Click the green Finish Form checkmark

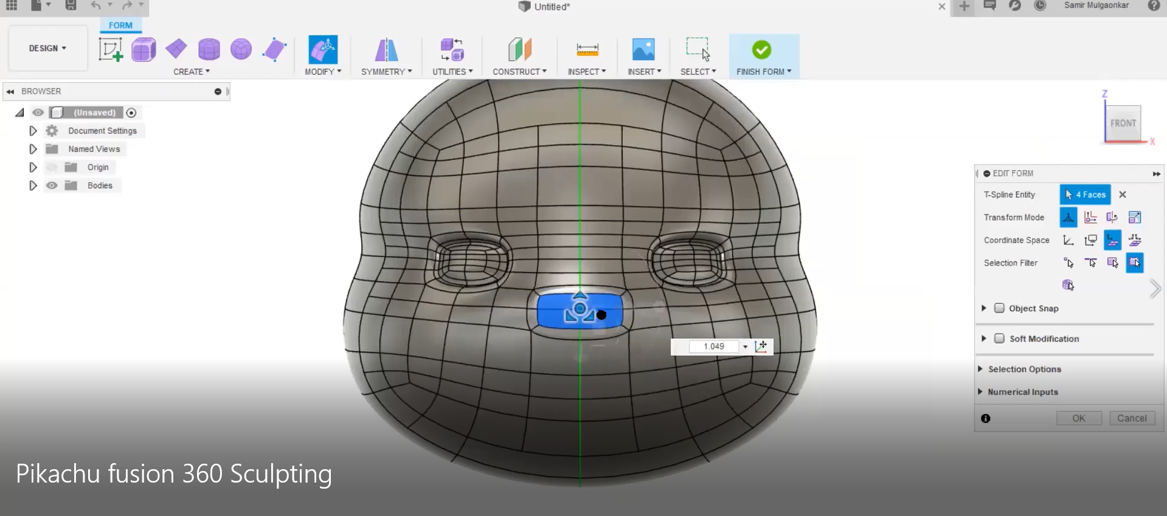coord(761,50)
